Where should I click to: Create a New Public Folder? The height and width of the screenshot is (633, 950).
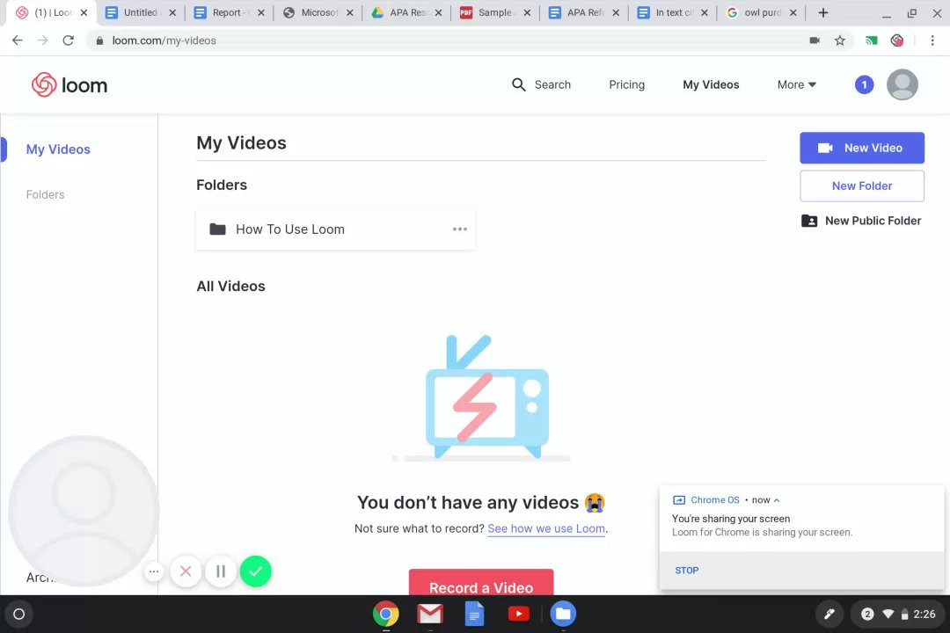click(x=861, y=221)
